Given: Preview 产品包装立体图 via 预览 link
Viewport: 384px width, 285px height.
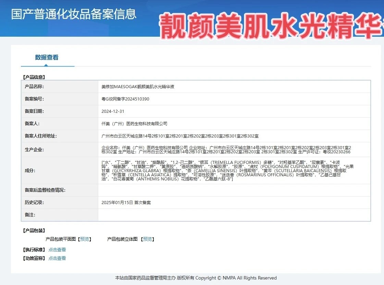Looking at the screenshot, I should tap(147, 239).
